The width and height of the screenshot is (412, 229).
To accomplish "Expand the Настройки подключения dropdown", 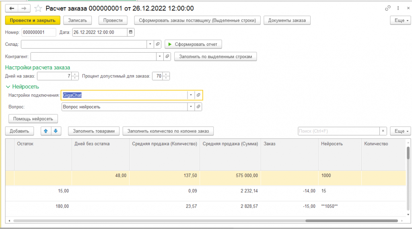I will [x=191, y=95].
